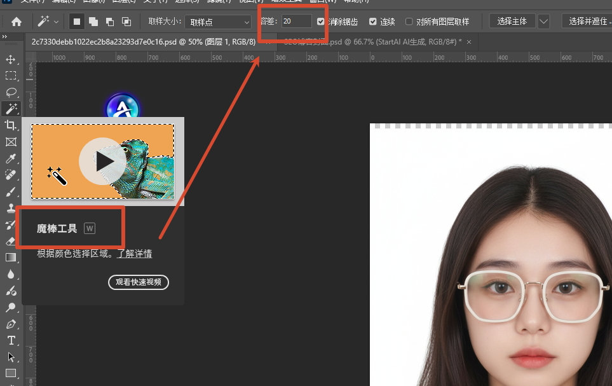Screen dimensions: 612x386
Task: Toggle the 消除锯齿 anti-alias checkbox
Action: 320,22
